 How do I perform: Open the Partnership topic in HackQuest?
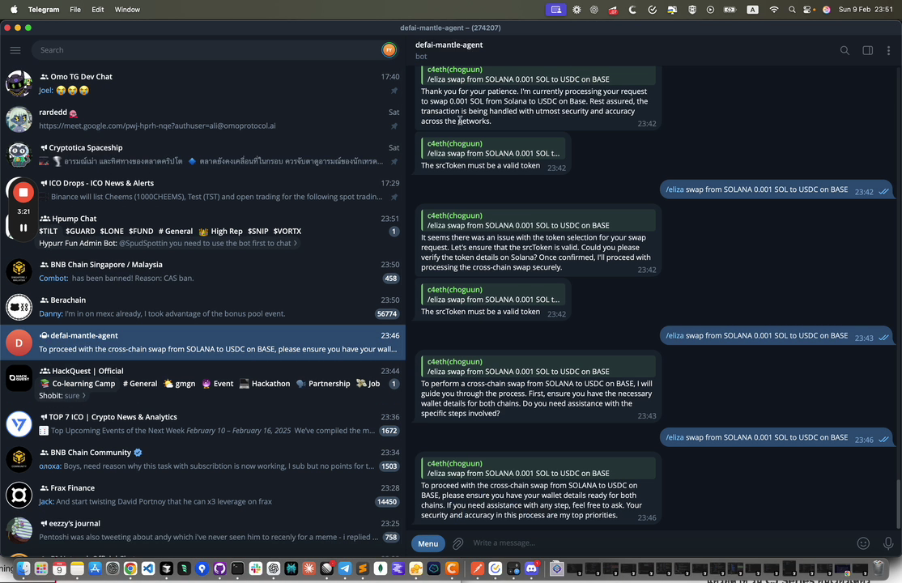(323, 383)
